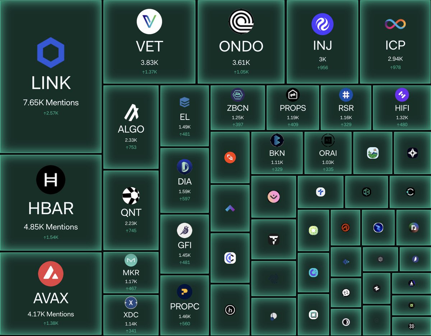Click ICP's ↑978 change value
431x336 pixels.
(x=395, y=67)
